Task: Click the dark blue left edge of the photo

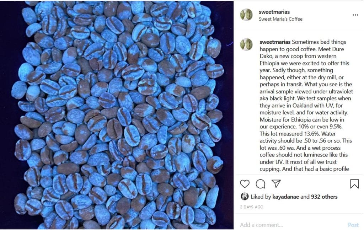Action: tap(6, 115)
